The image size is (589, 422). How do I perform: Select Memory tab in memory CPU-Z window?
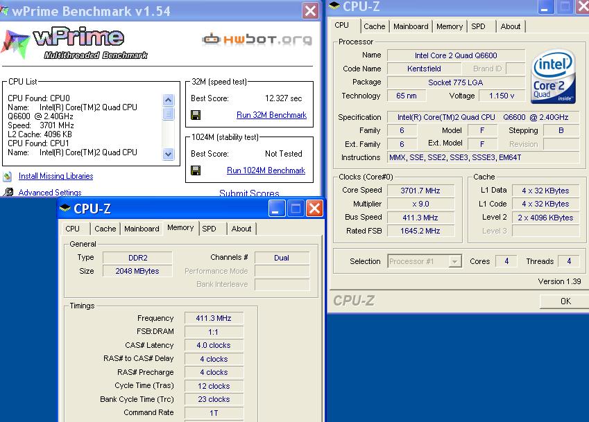(180, 227)
